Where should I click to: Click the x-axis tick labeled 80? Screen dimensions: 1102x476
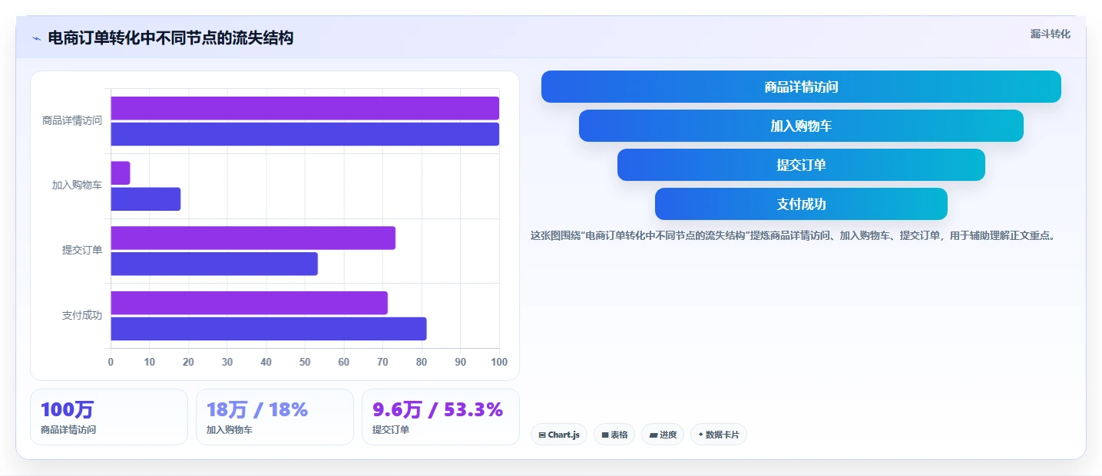422,362
